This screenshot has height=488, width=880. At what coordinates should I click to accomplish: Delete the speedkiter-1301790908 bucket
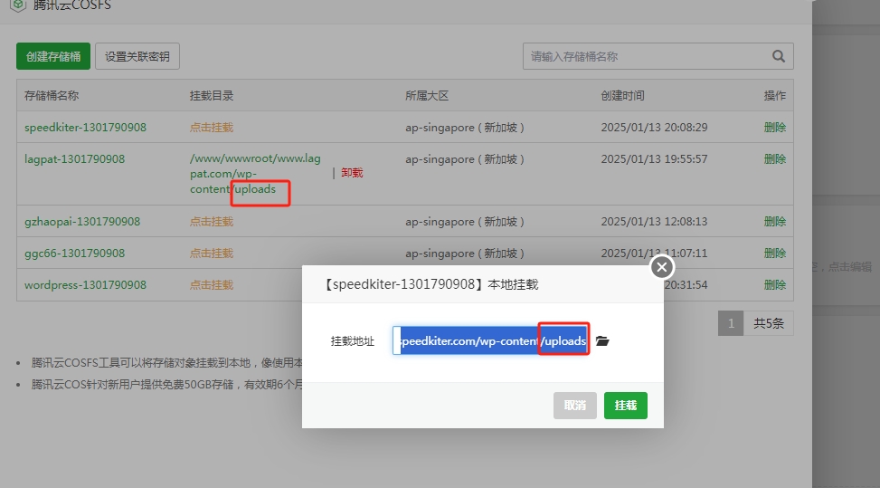(774, 128)
